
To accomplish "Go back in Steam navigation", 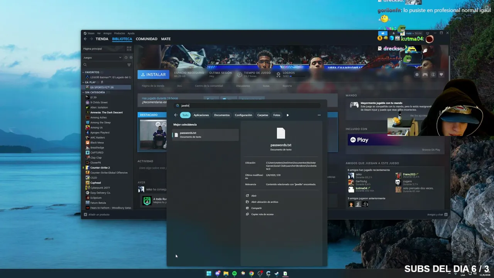I will click(x=85, y=39).
